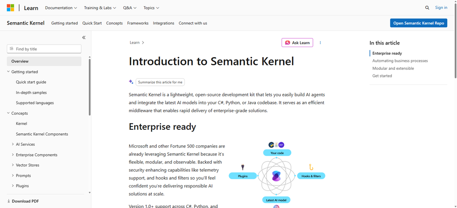Open the Connect with us nav item

(x=193, y=23)
